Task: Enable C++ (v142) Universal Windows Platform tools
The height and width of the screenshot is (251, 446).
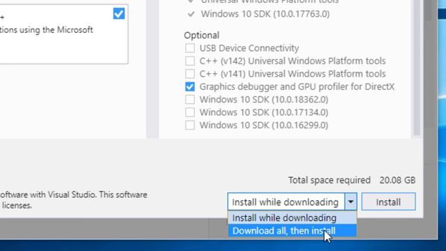Action: click(190, 61)
